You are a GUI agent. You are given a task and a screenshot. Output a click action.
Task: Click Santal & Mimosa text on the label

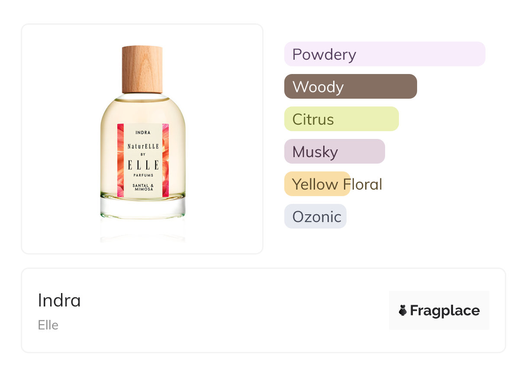point(143,187)
